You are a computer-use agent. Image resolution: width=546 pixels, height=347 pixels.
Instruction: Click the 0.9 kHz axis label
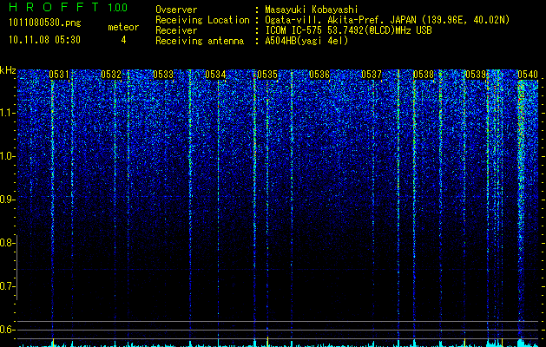pyautogui.click(x=7, y=200)
